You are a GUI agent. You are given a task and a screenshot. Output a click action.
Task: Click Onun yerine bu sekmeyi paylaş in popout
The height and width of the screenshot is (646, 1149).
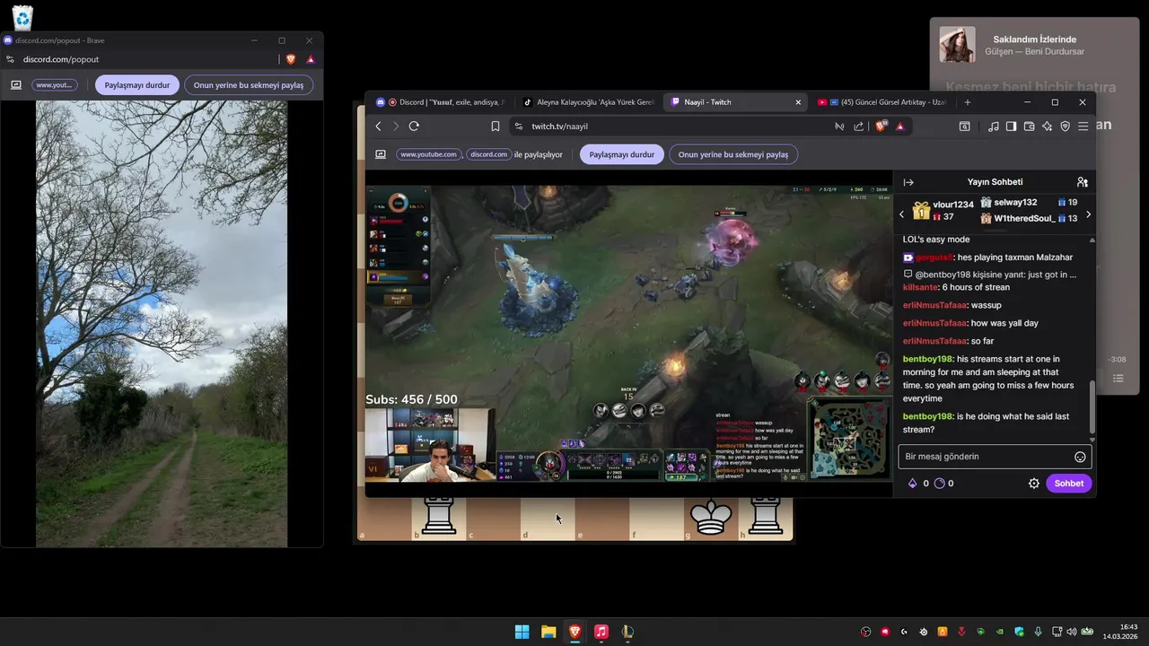(x=249, y=85)
